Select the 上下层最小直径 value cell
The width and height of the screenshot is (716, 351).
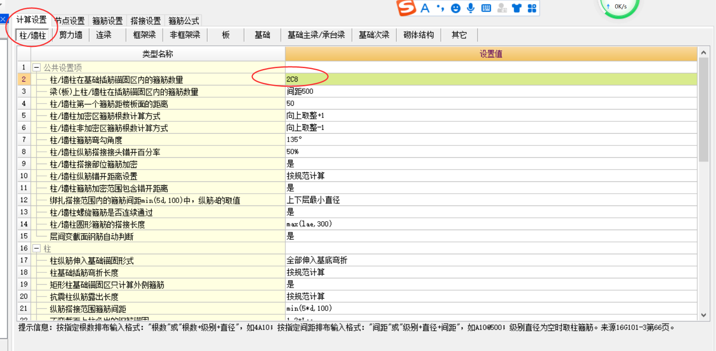pos(491,200)
